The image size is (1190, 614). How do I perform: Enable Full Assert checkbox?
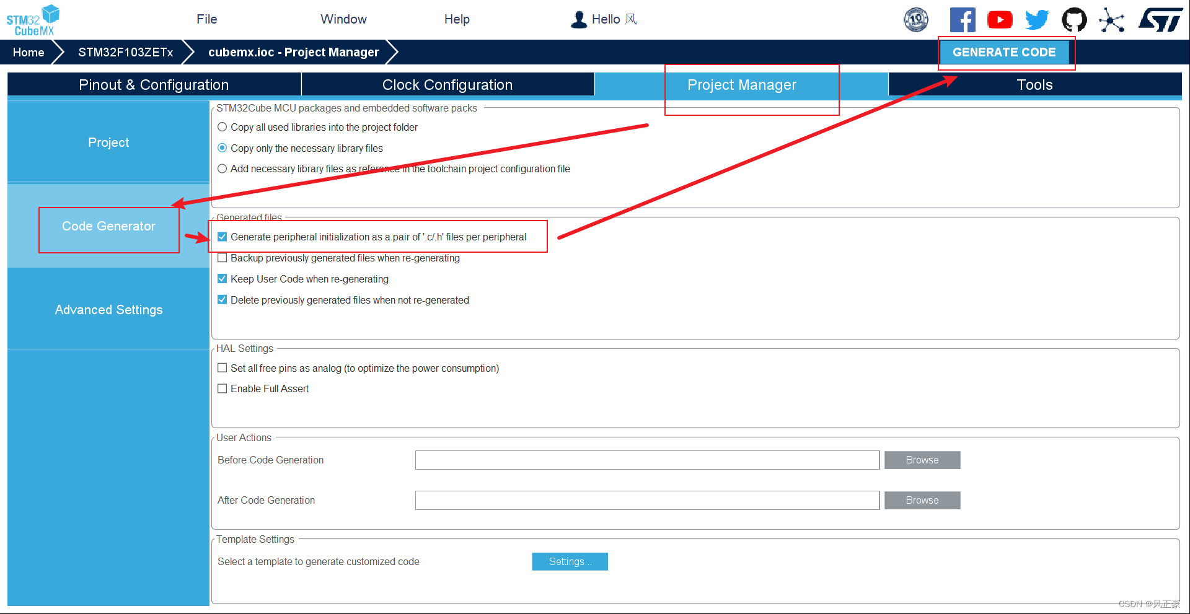tap(222, 388)
